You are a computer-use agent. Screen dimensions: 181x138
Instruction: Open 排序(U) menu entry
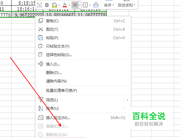[83, 108]
